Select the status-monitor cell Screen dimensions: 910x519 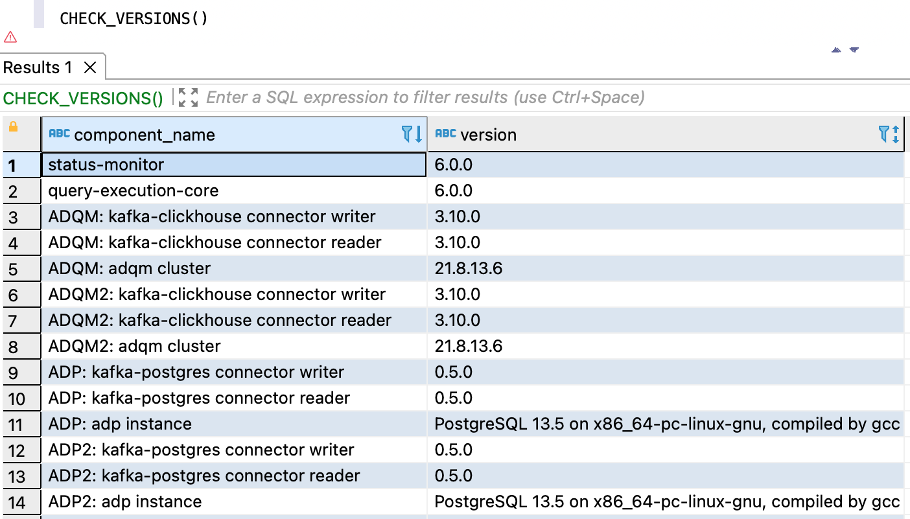pyautogui.click(x=234, y=165)
